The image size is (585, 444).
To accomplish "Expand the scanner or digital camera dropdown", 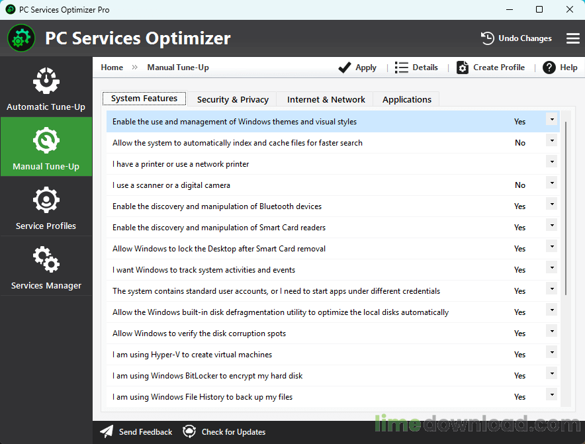I will [551, 183].
